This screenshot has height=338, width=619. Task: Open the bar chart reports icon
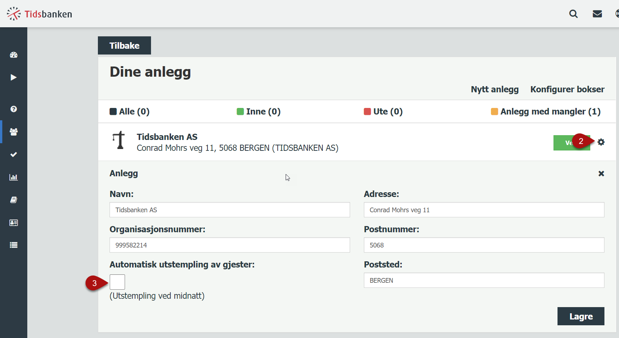(x=13, y=177)
